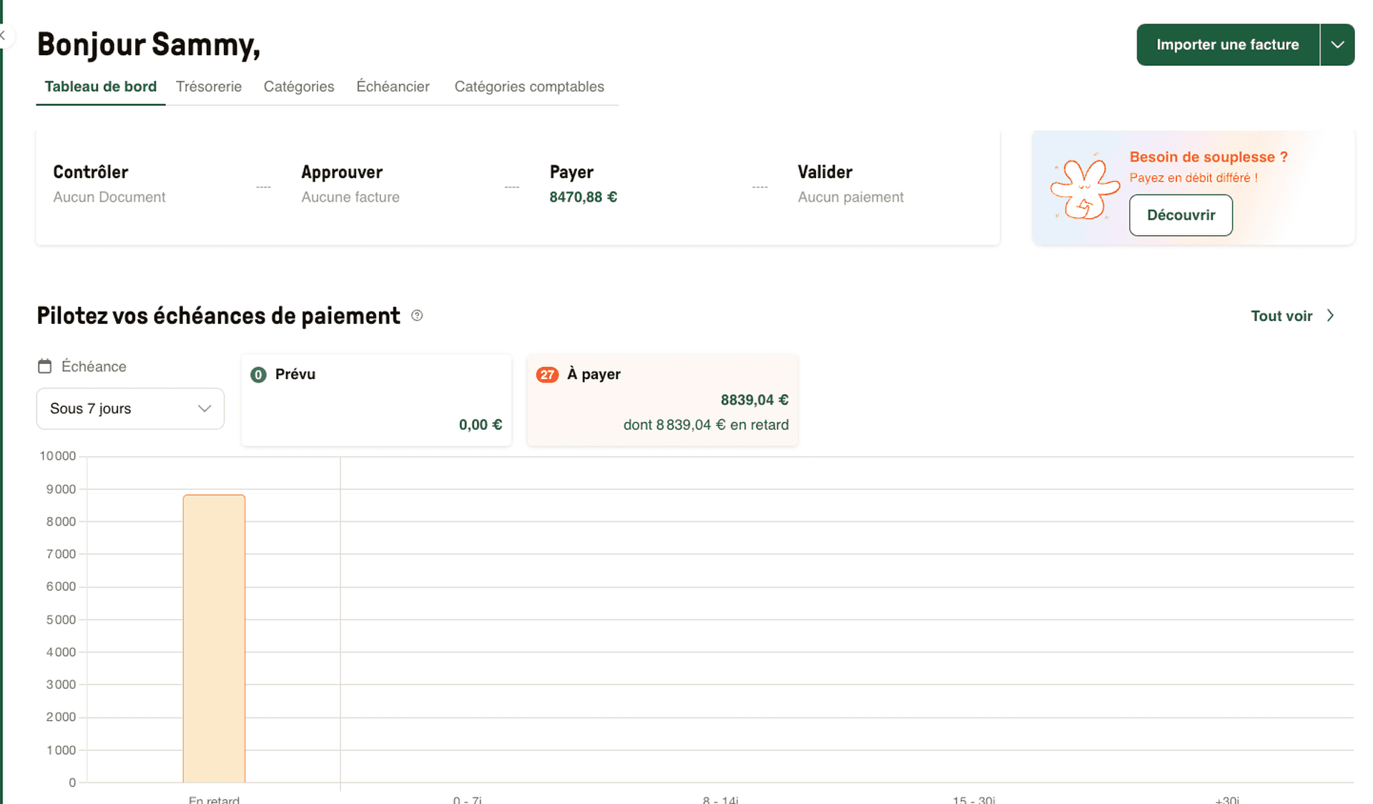This screenshot has height=804, width=1373.
Task: Expand the Importer une facture dropdown arrow
Action: click(x=1337, y=44)
